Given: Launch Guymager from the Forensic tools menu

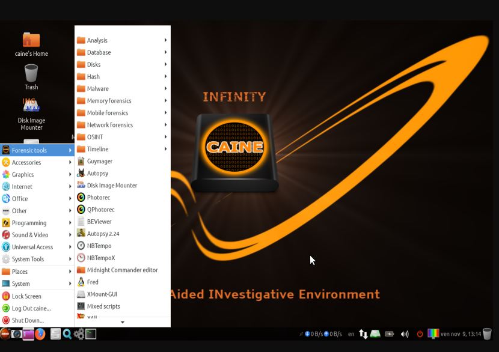Looking at the screenshot, I should coord(123,161).
